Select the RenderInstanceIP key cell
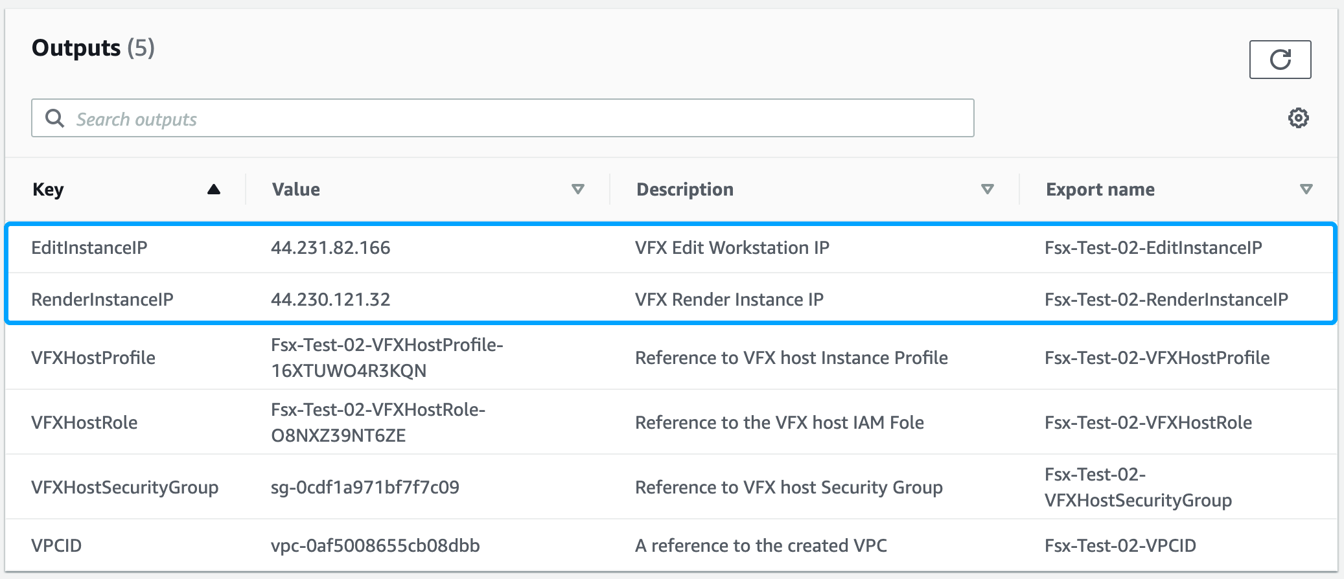The height and width of the screenshot is (579, 1344). [102, 299]
